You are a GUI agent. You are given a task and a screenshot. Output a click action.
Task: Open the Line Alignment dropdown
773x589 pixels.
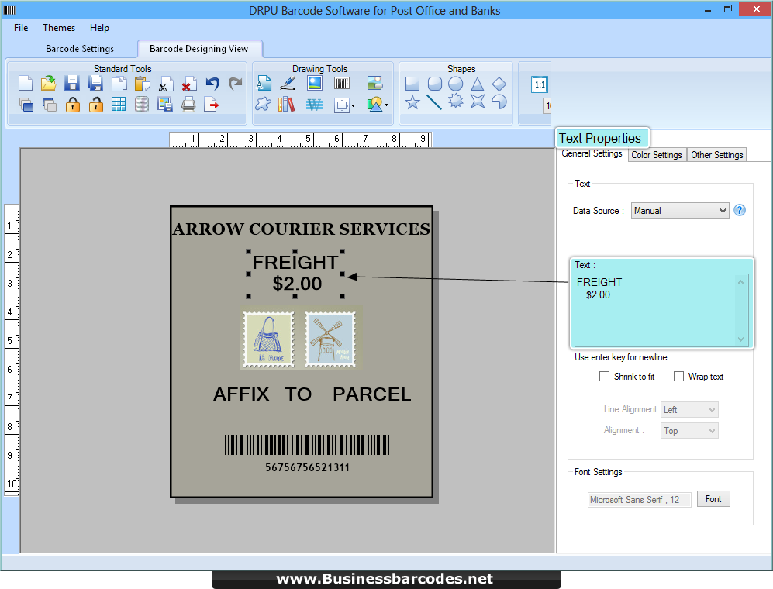(688, 409)
